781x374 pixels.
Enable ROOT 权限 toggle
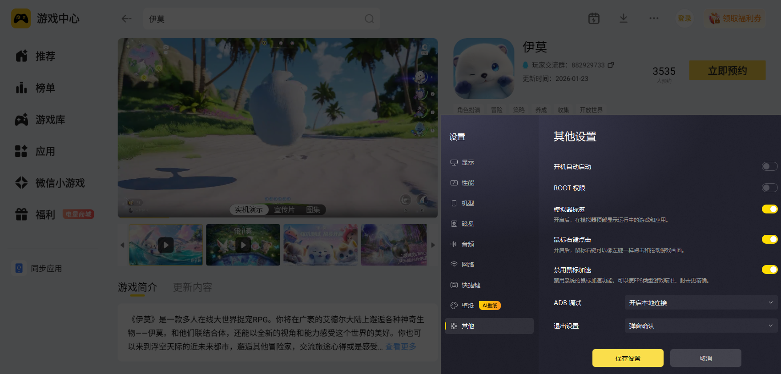[769, 188]
